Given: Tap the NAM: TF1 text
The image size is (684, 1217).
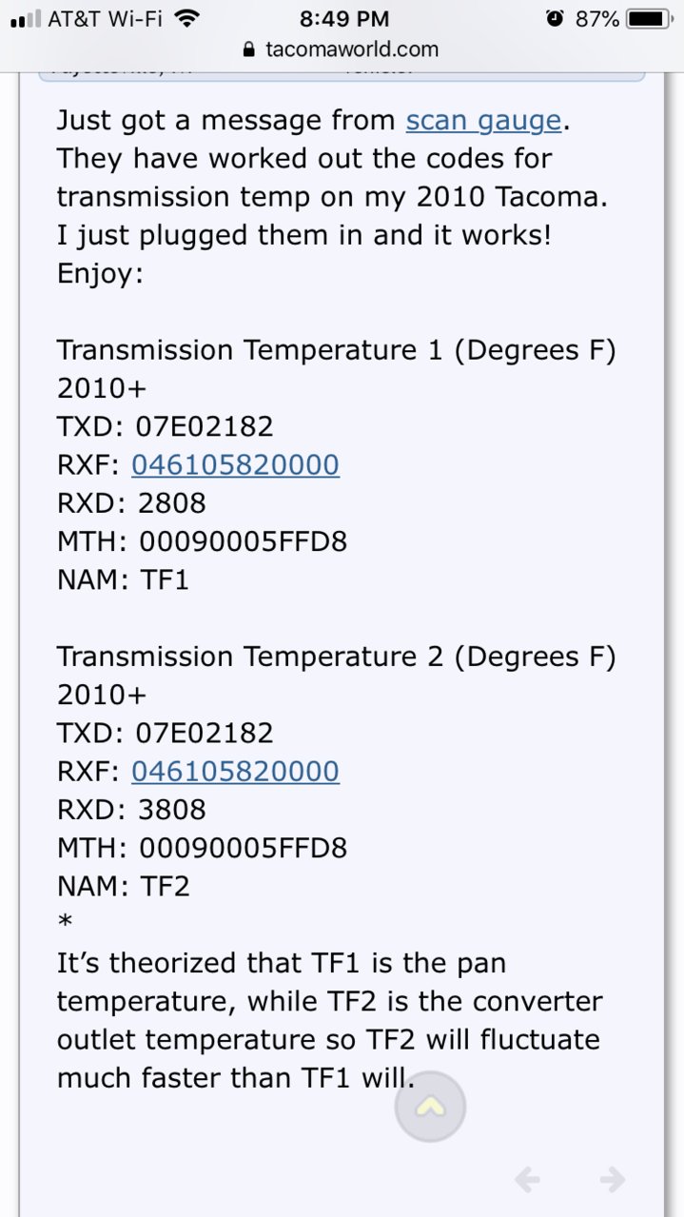Looking at the screenshot, I should pos(124,579).
